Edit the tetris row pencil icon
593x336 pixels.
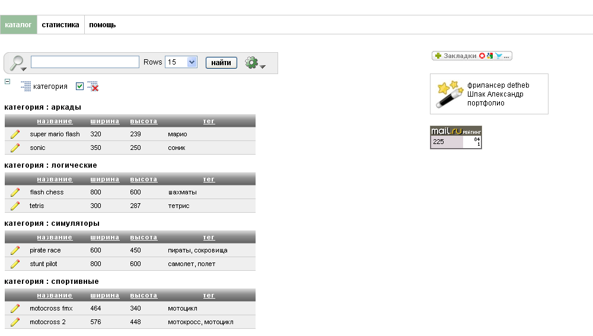click(x=15, y=206)
